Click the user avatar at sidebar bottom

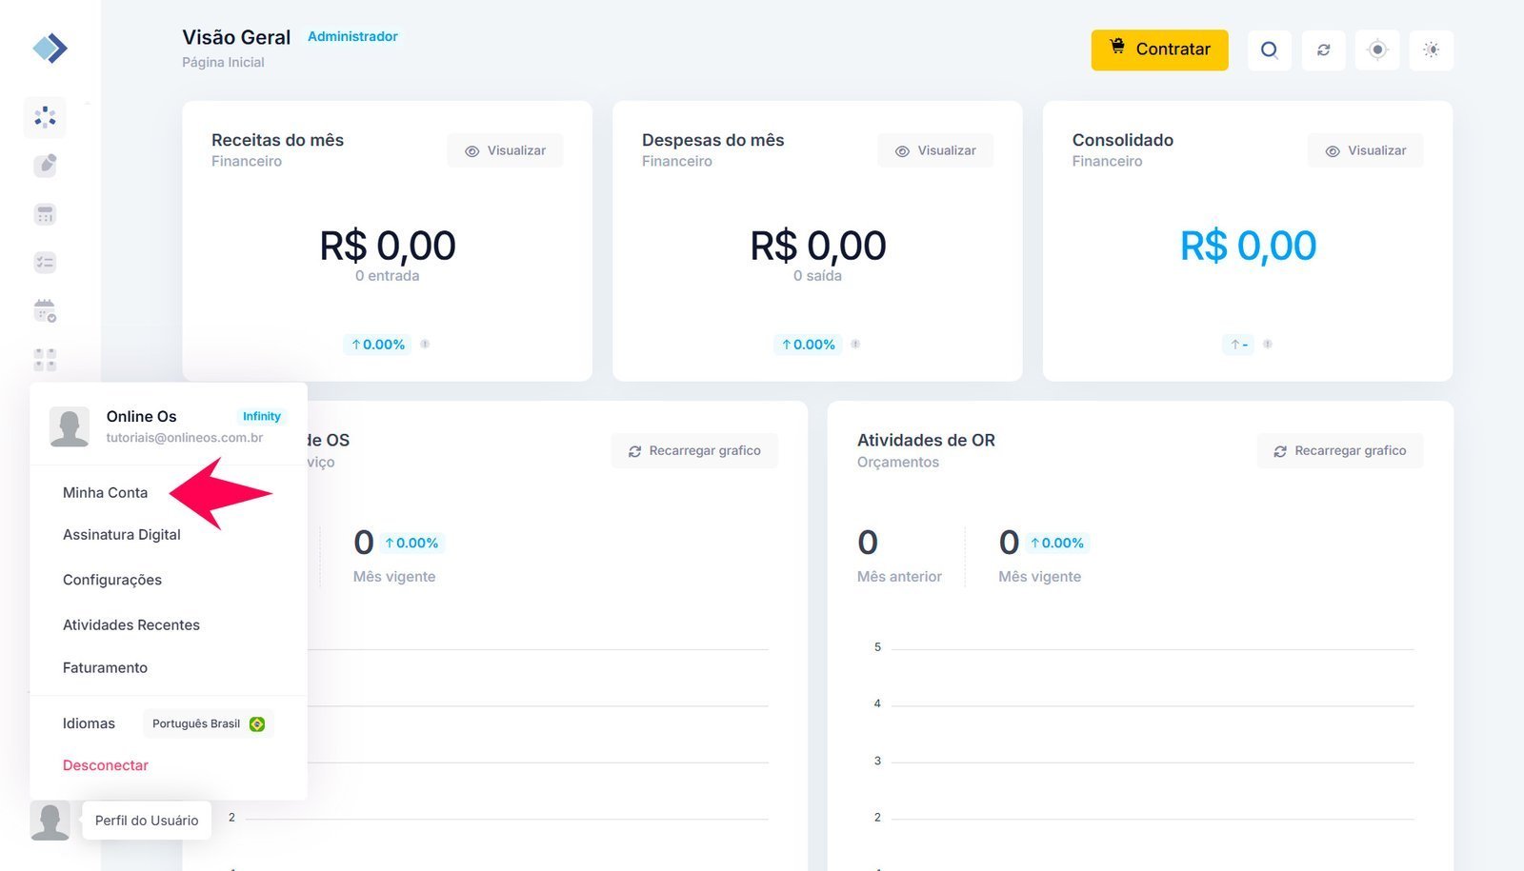point(50,820)
